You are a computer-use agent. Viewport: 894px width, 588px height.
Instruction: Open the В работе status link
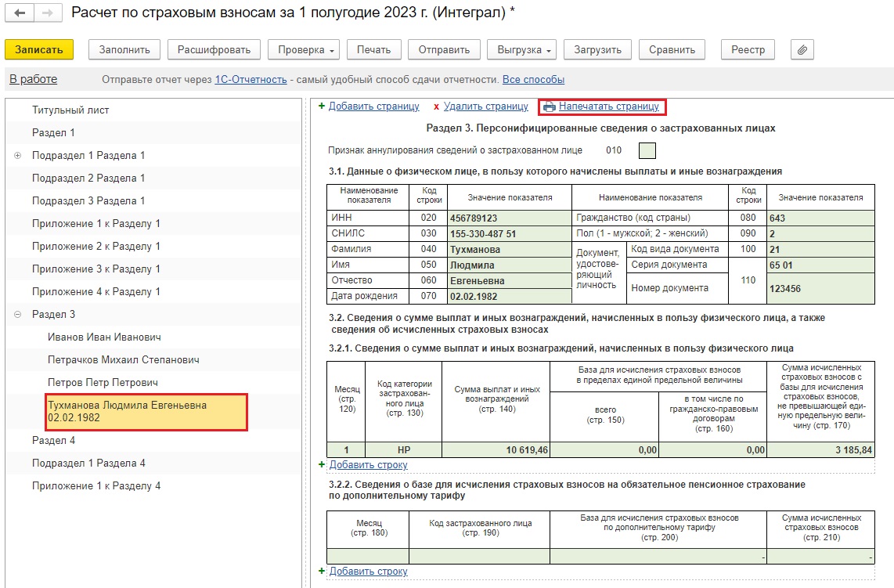click(x=33, y=79)
